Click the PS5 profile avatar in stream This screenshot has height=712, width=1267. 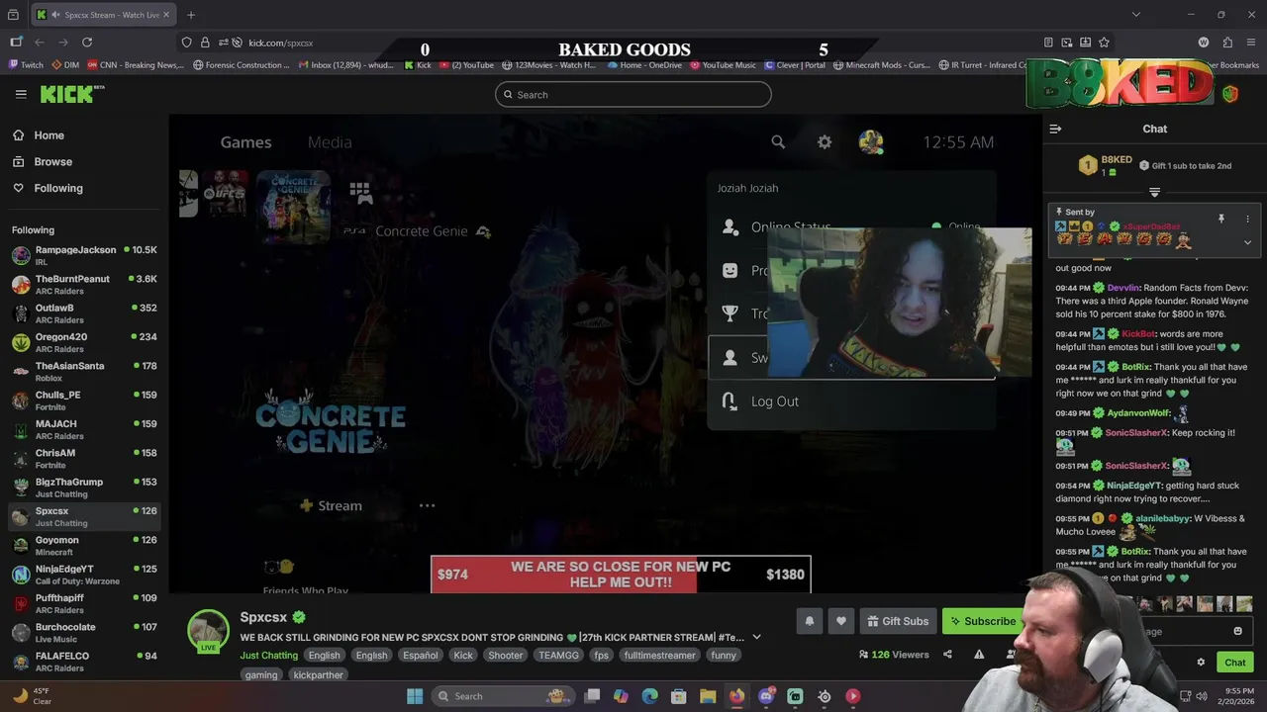(871, 142)
